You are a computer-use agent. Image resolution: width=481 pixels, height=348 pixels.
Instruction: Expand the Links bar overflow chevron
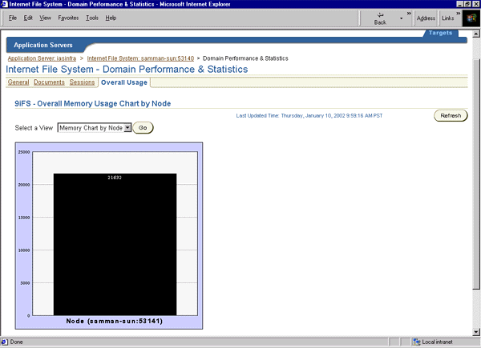point(459,13)
